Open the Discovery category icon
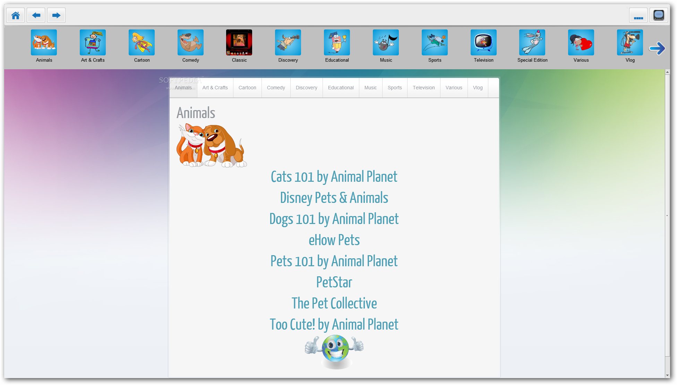The width and height of the screenshot is (677, 385). pos(288,43)
